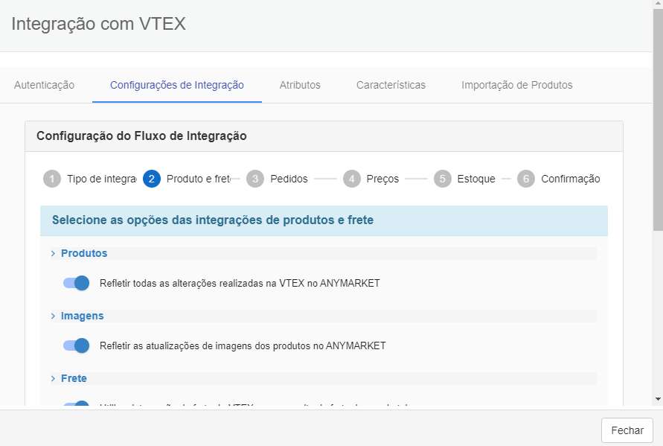Click step 2 circle Produto e frete

pyautogui.click(x=151, y=179)
